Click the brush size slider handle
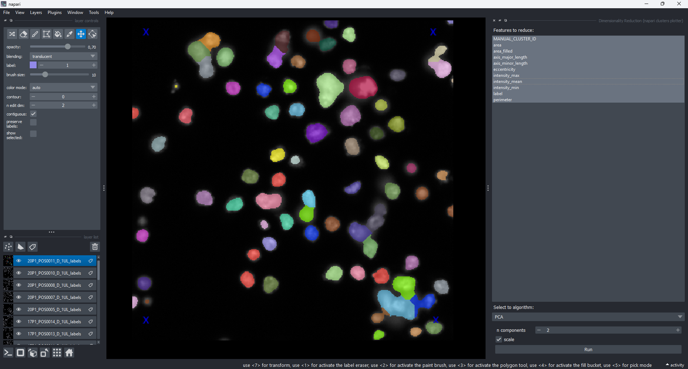The image size is (688, 369). (45, 74)
